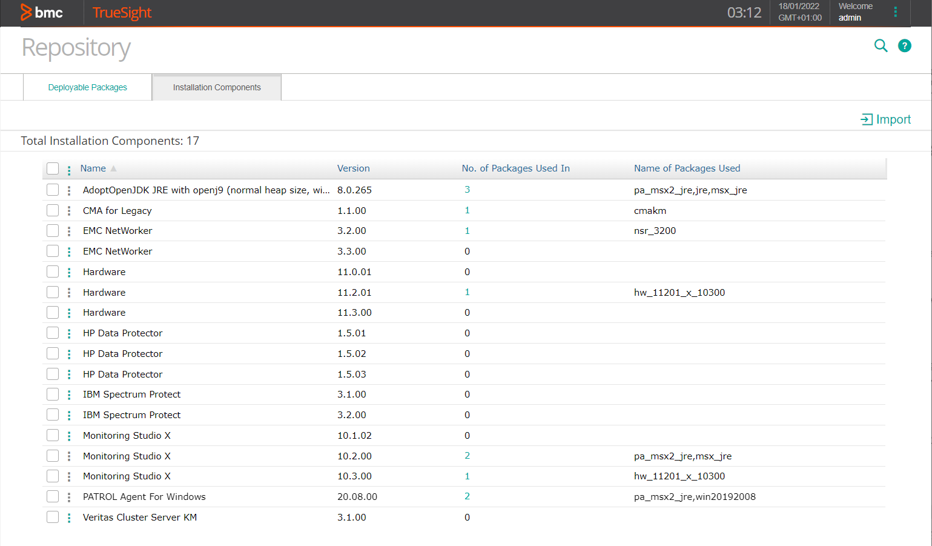
Task: Sort by the Name column arrow
Action: click(113, 168)
